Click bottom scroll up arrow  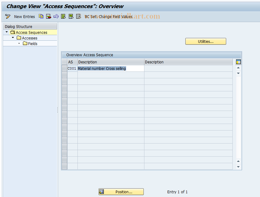pos(238,161)
